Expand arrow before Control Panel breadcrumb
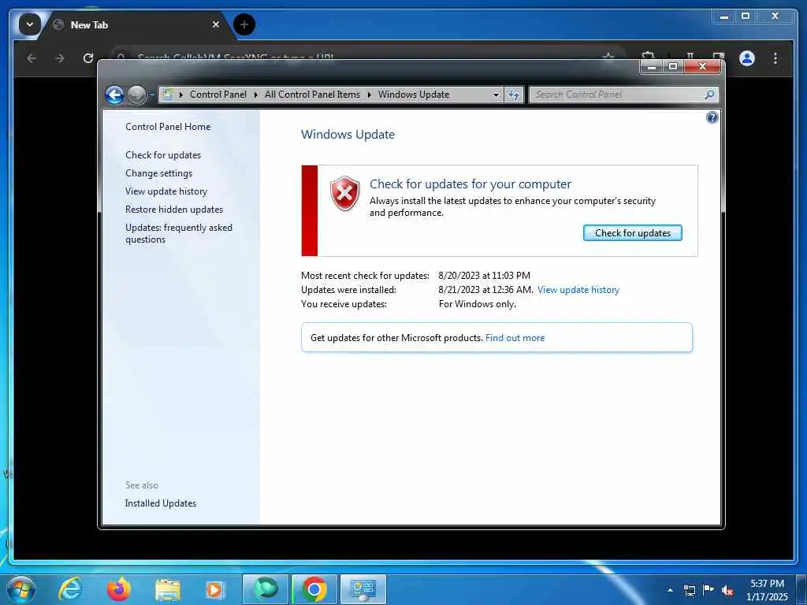807x605 pixels. [x=181, y=95]
